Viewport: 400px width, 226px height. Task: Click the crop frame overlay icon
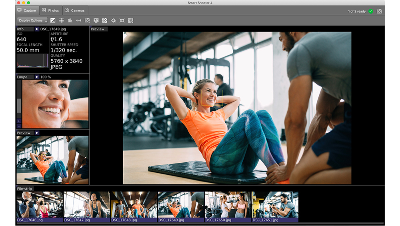[122, 20]
